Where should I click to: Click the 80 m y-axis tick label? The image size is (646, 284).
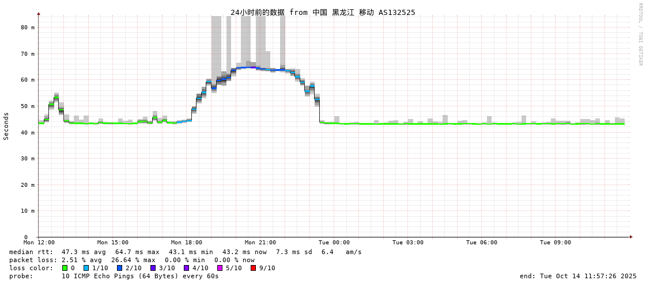(28, 27)
